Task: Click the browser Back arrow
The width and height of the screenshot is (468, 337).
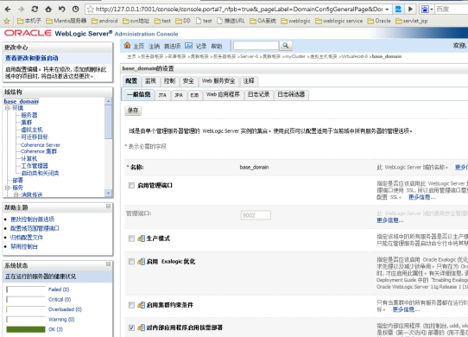Action: click(8, 10)
